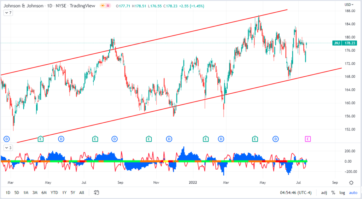362x199 pixels.
Task: Click the O177.71 open value
Action: pos(123,6)
